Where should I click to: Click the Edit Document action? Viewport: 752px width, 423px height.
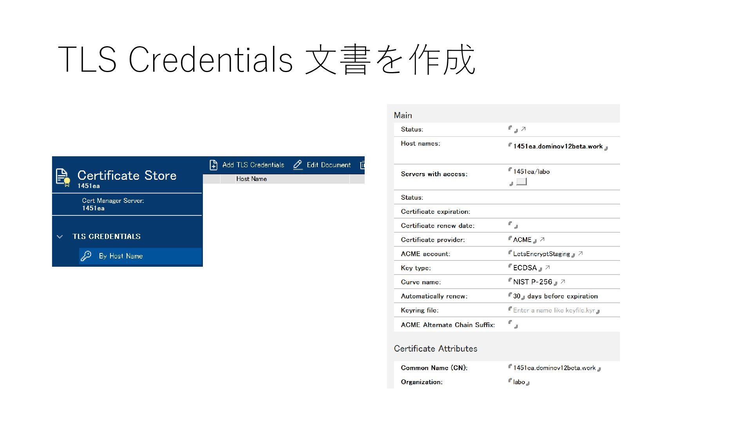tap(329, 165)
